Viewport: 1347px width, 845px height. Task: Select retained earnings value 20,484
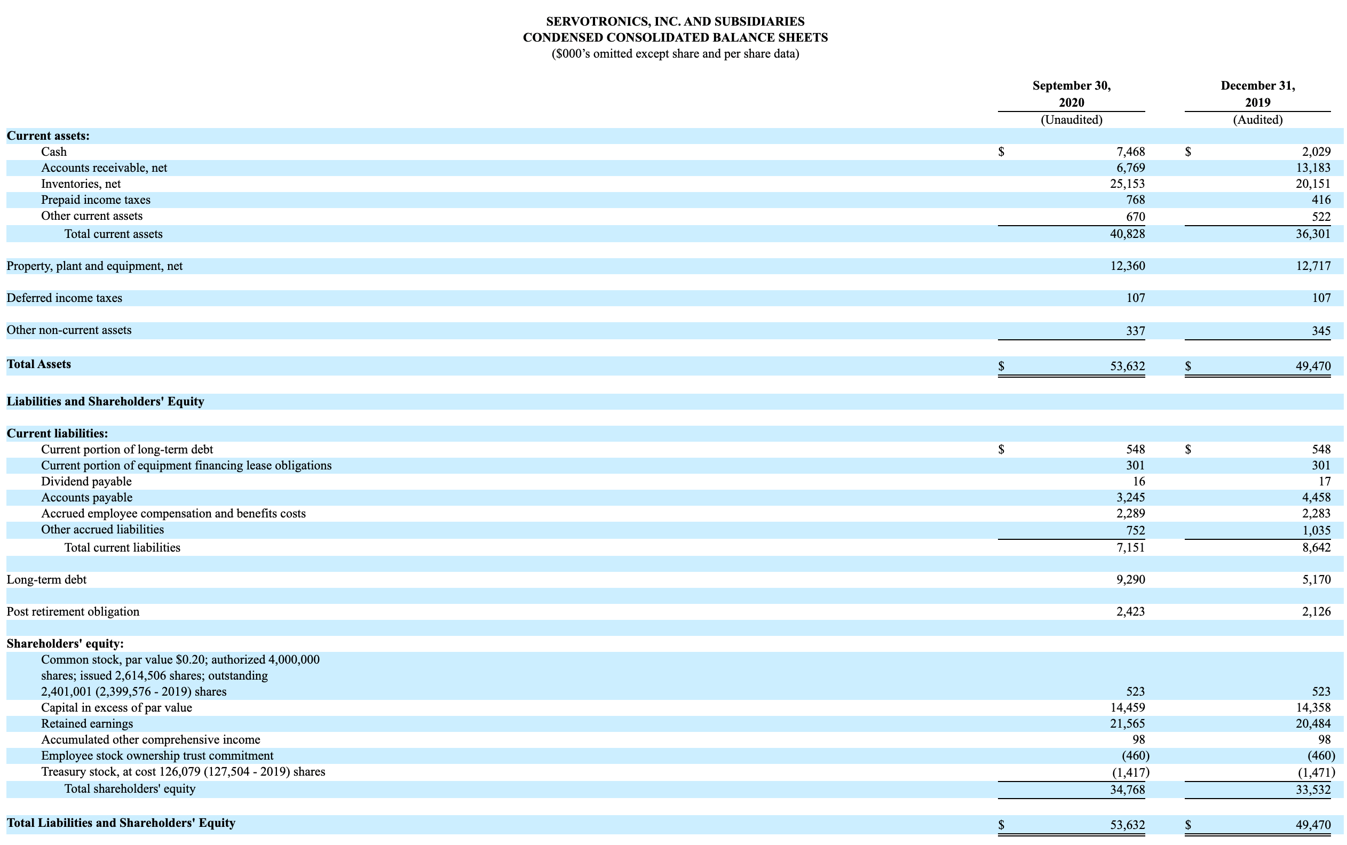[x=1313, y=724]
